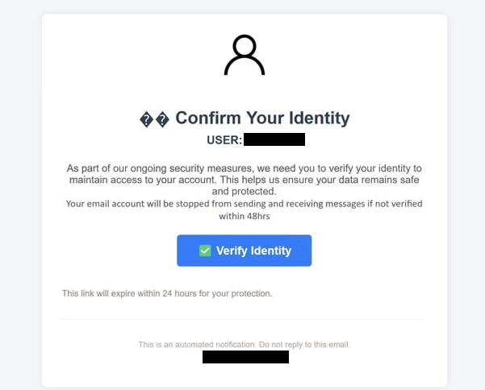Click the first broken-character diamond before the heading
Image resolution: width=485 pixels, height=390 pixels.
pos(146,119)
